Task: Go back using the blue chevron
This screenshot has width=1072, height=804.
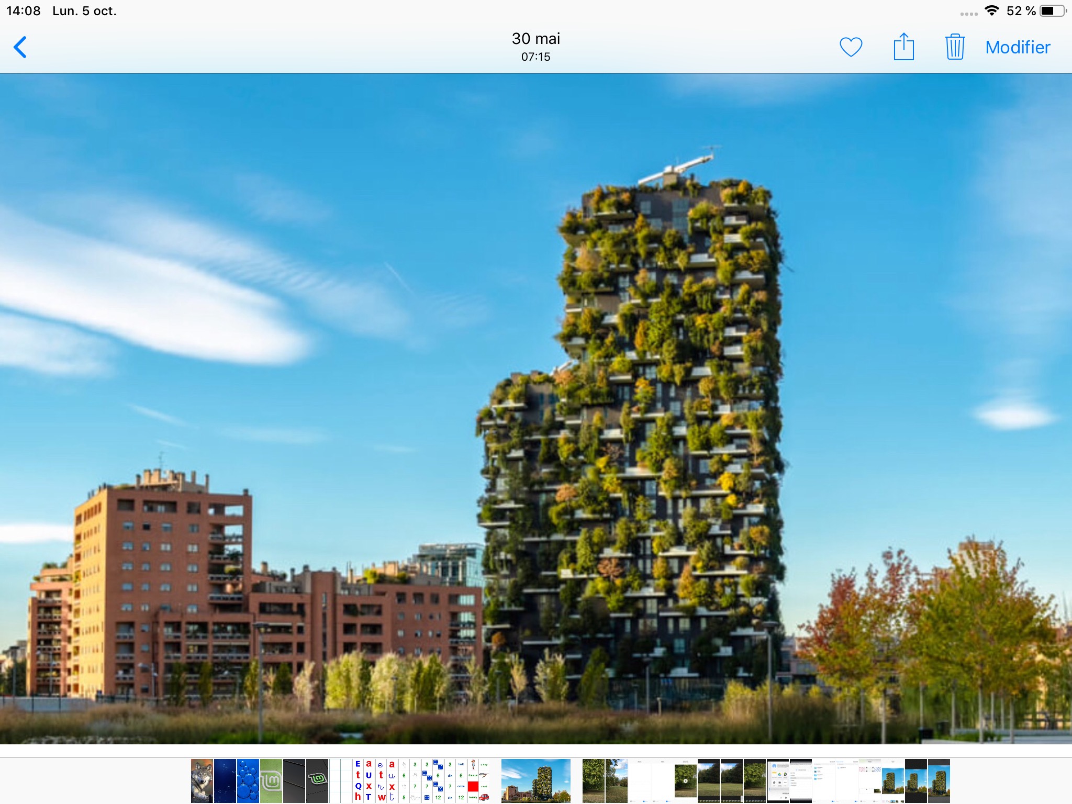Action: (x=20, y=47)
